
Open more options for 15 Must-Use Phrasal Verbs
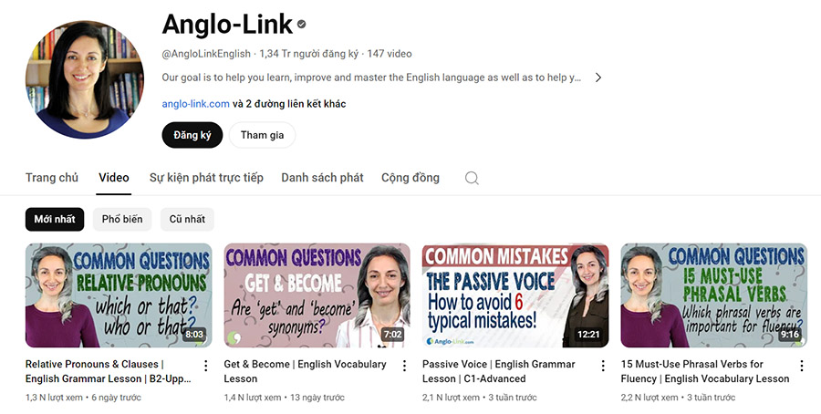(x=802, y=366)
